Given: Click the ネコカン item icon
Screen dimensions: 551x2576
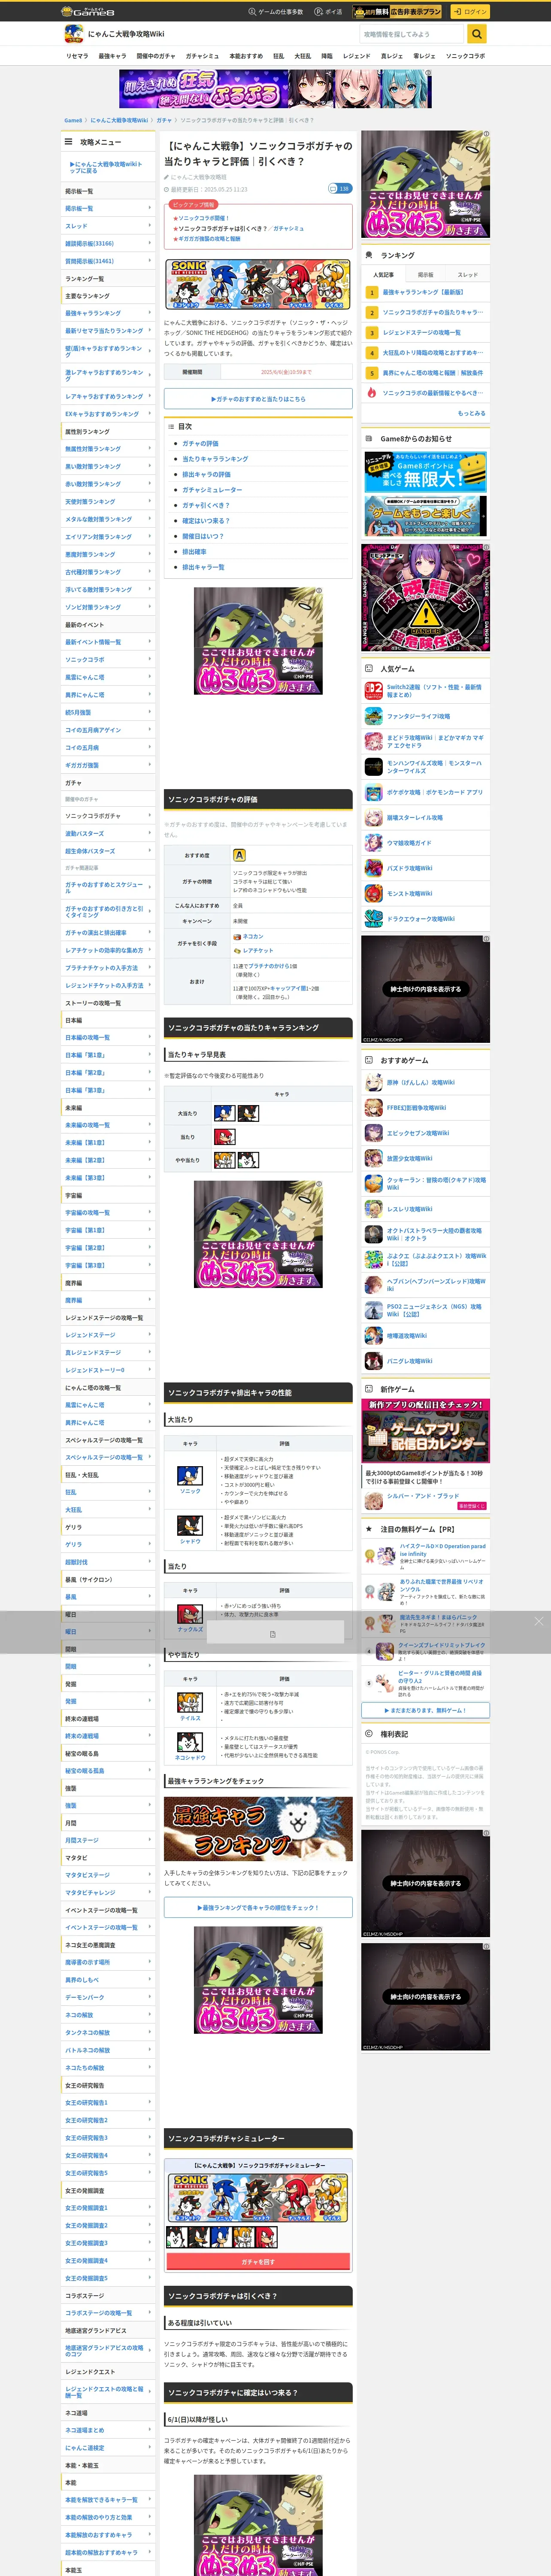Looking at the screenshot, I should pos(237,937).
